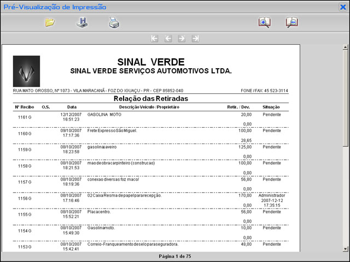Click the vertical scrollbar thumb
The image size is (350, 262).
(x=346, y=98)
